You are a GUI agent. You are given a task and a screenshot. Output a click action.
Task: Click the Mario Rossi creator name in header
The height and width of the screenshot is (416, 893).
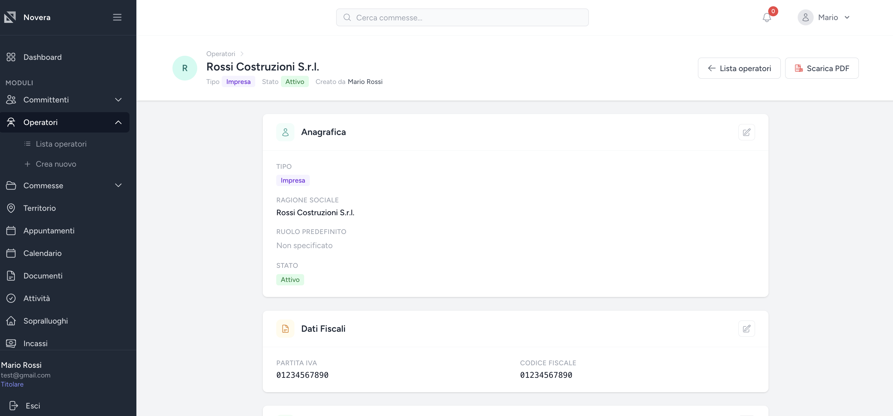[x=365, y=82]
